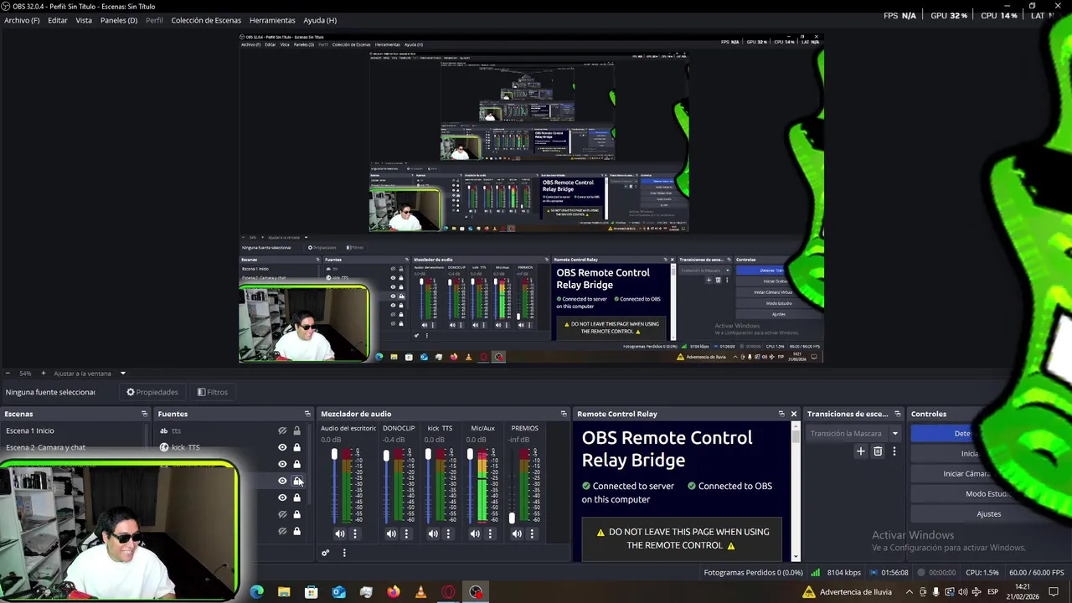The height and width of the screenshot is (603, 1072).
Task: Open options menu for Audio del escritorio channel
Action: [355, 533]
